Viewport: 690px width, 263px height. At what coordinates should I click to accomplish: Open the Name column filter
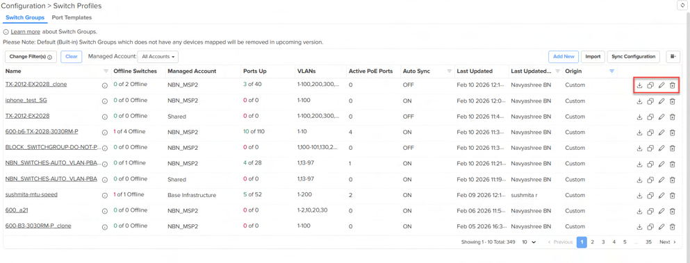pos(106,71)
